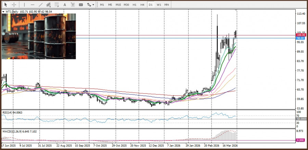Switch to M1 timeframe
308x150 pixels.
(102, 5)
